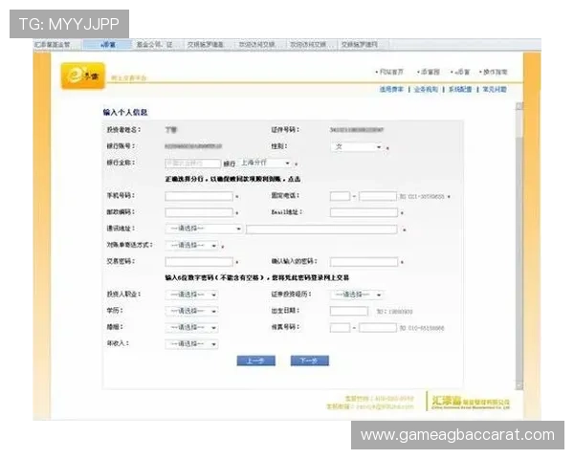Viewport: 574px width, 459px height.
Task: Click the 上一步 previous step button
Action: point(255,361)
